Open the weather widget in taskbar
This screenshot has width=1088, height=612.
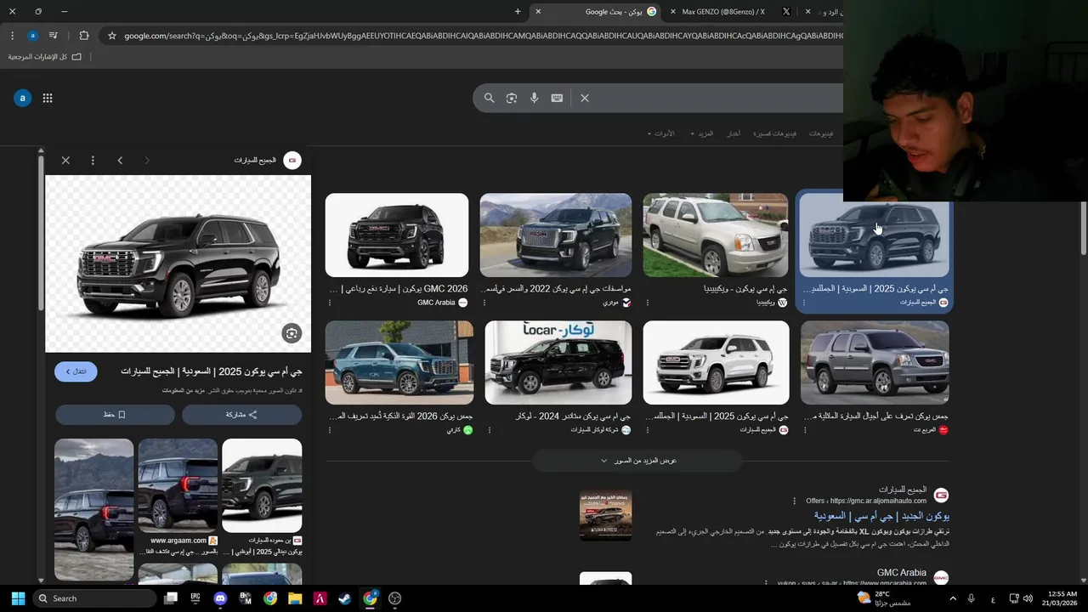point(884,598)
